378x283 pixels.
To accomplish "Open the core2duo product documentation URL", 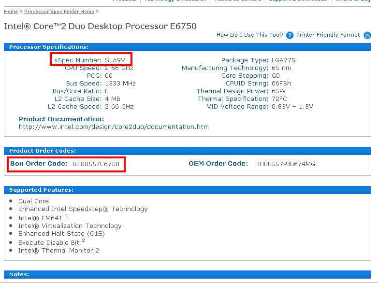I will [x=114, y=127].
